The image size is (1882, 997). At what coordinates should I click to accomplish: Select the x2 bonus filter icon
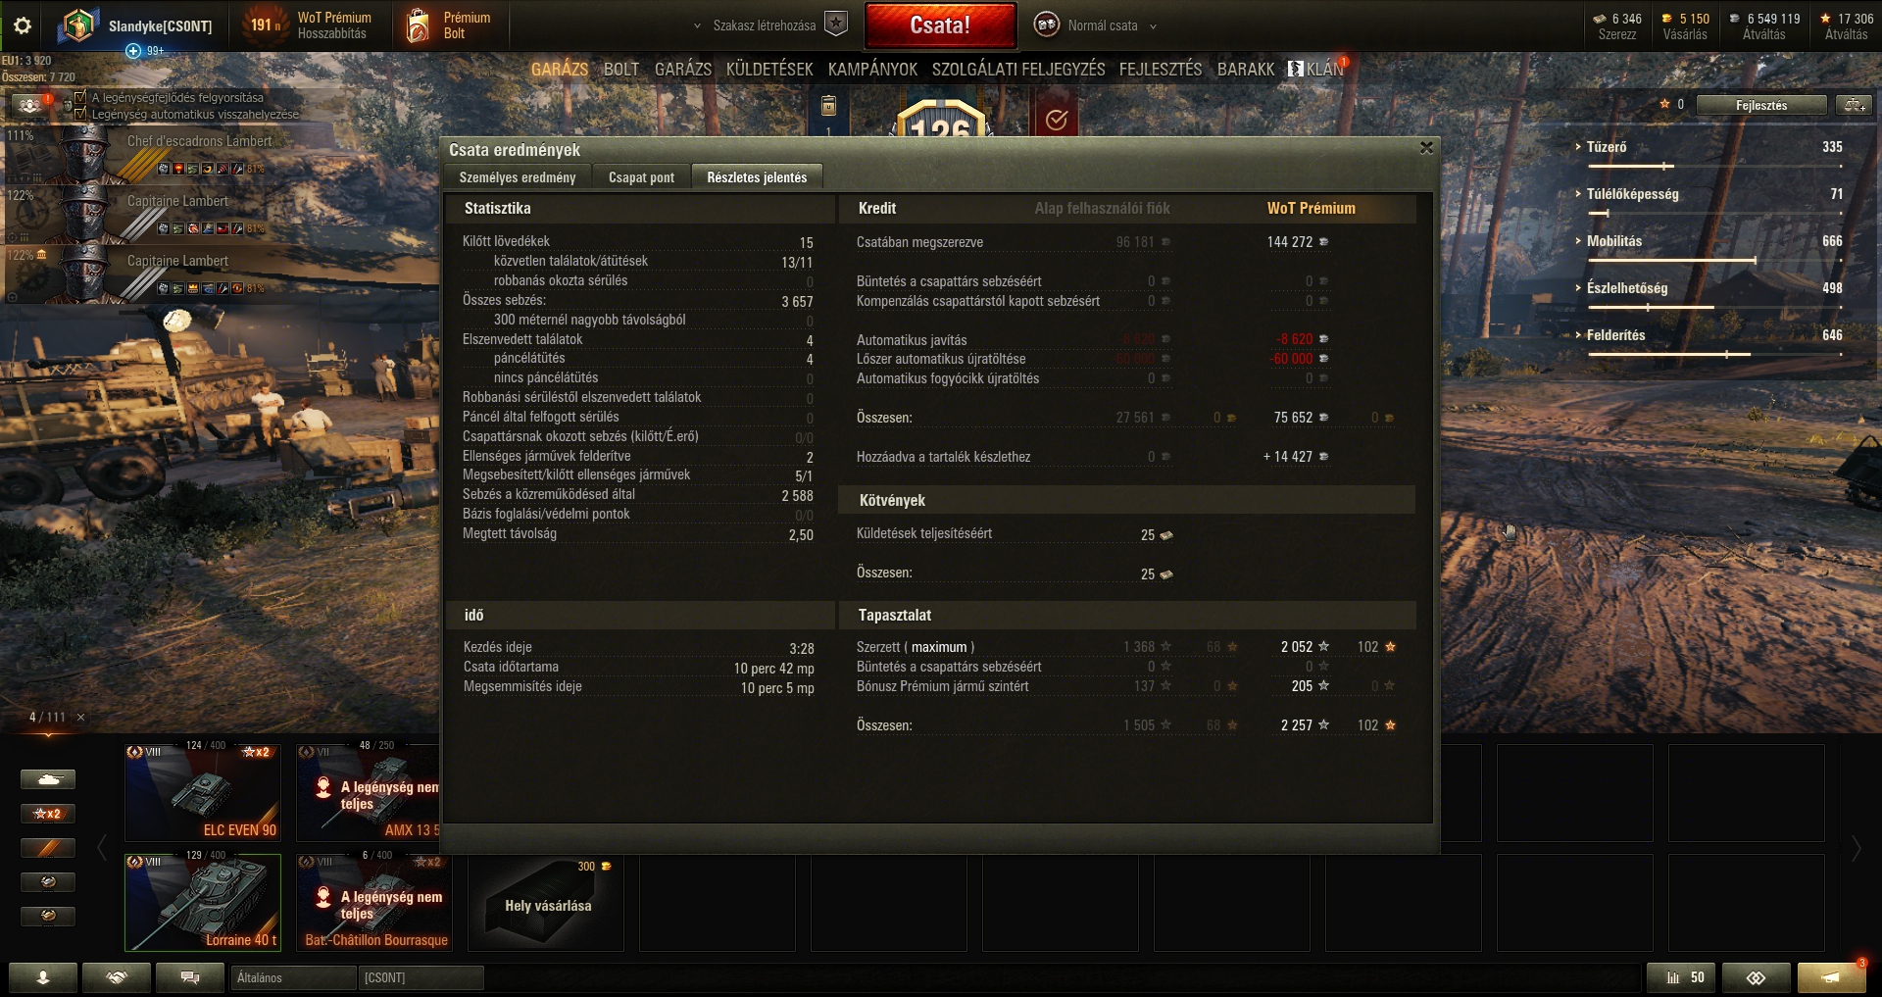coord(48,814)
